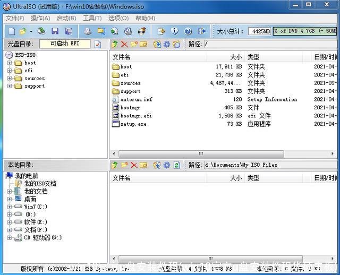Image resolution: width=340 pixels, height=275 pixels.
Task: Click the New ISO file icon
Action: pos(12,32)
